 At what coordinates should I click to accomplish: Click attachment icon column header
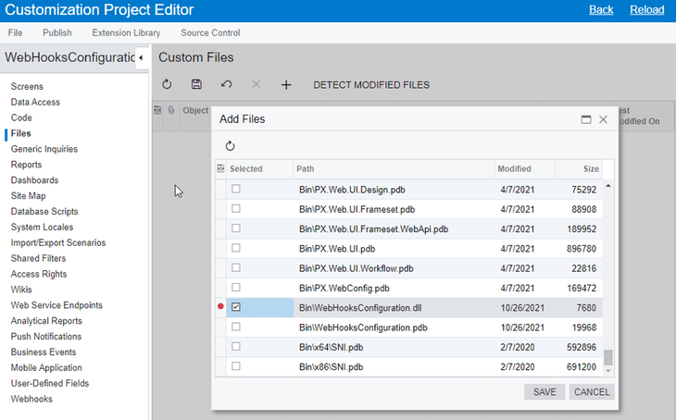click(x=171, y=110)
